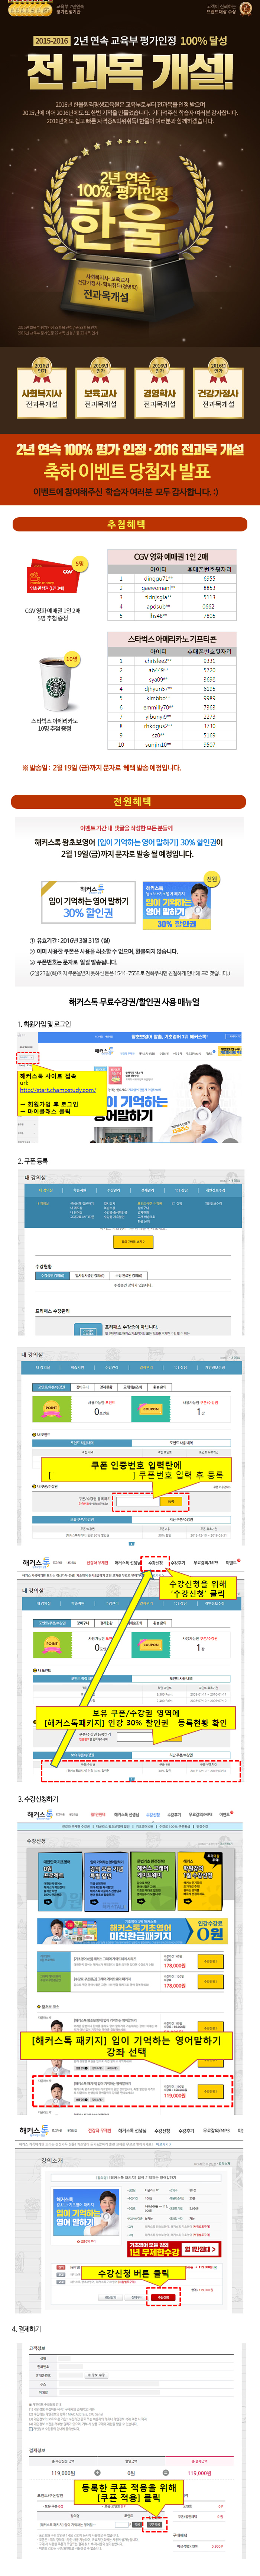Image resolution: width=260 pixels, height=2576 pixels.
Task: Select winner ID emmilly70** row
Action: pyautogui.click(x=157, y=707)
